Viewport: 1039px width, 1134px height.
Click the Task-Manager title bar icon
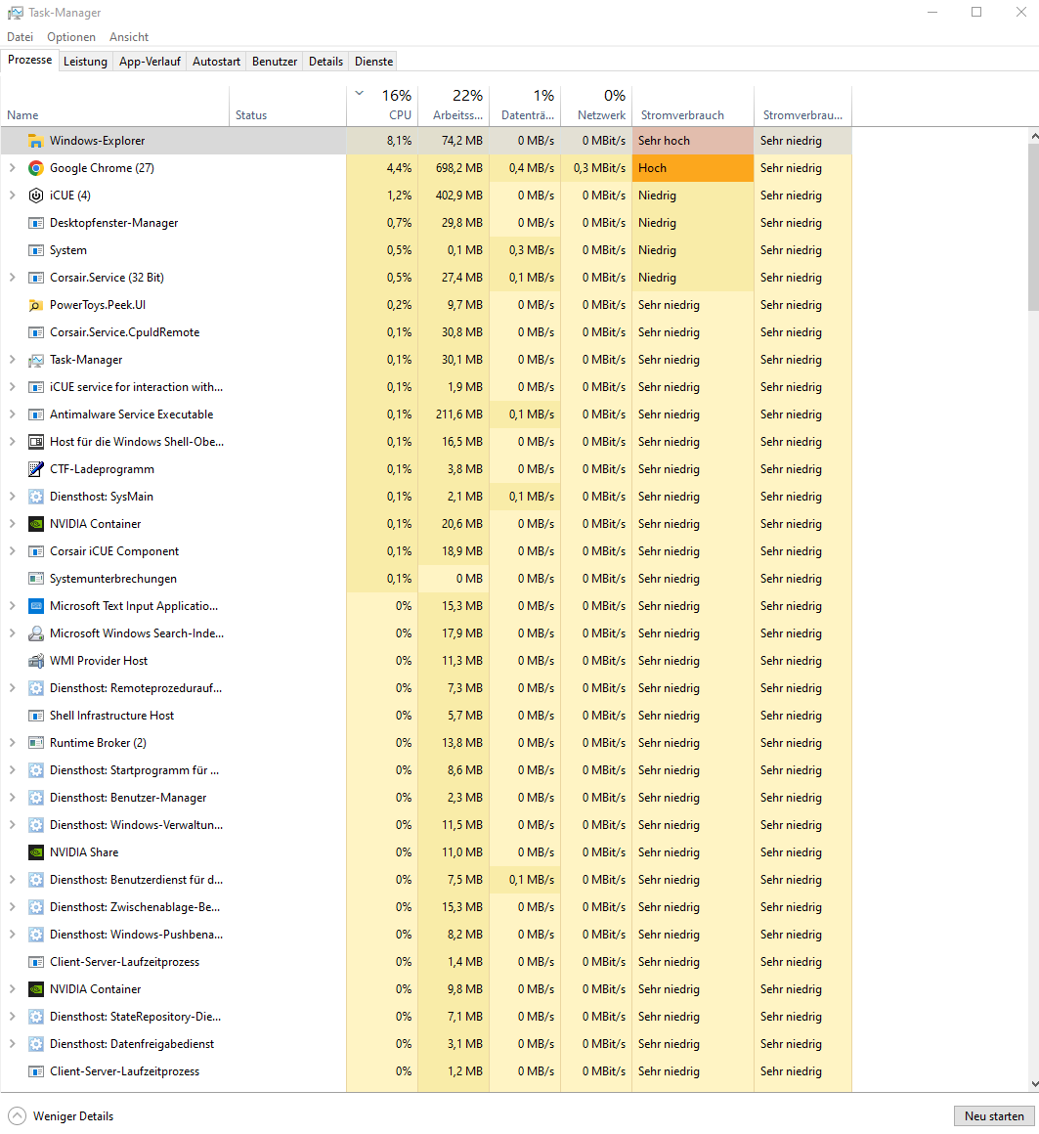click(15, 13)
